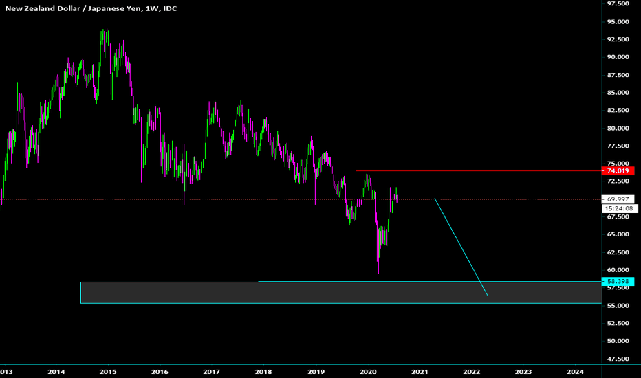The image size is (641, 378).
Task: Select the cyan diagonal projection trend line
Action: (461, 247)
